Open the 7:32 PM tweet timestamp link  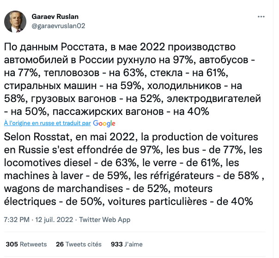[16, 220]
